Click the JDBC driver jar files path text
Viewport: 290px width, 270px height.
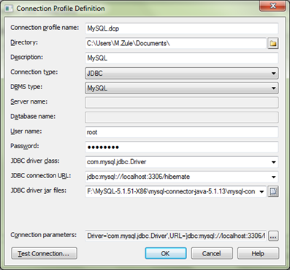pyautogui.click(x=171, y=192)
